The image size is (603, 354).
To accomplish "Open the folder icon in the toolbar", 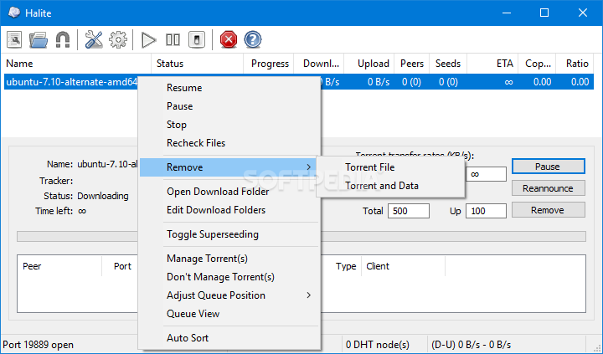I will click(39, 39).
